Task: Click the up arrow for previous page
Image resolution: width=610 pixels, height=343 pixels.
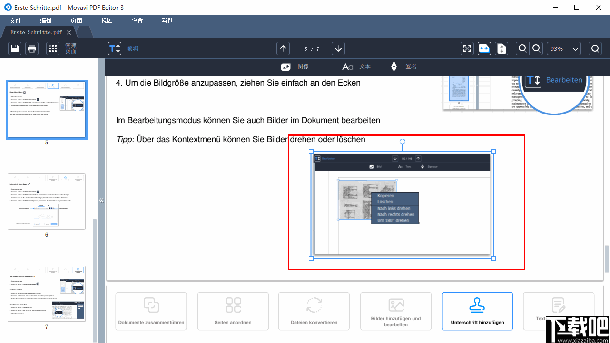Action: pos(283,48)
